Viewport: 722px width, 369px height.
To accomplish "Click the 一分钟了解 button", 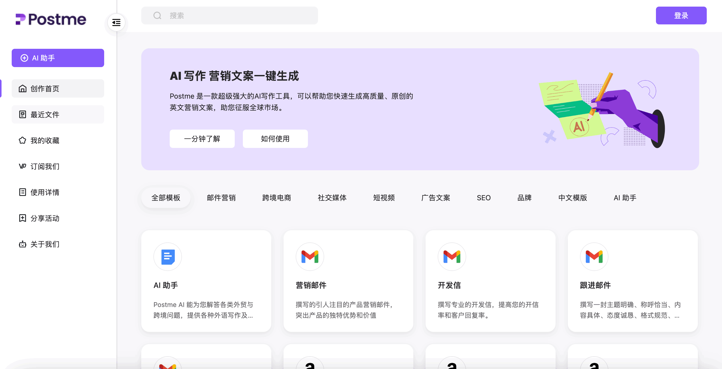I will pyautogui.click(x=202, y=139).
